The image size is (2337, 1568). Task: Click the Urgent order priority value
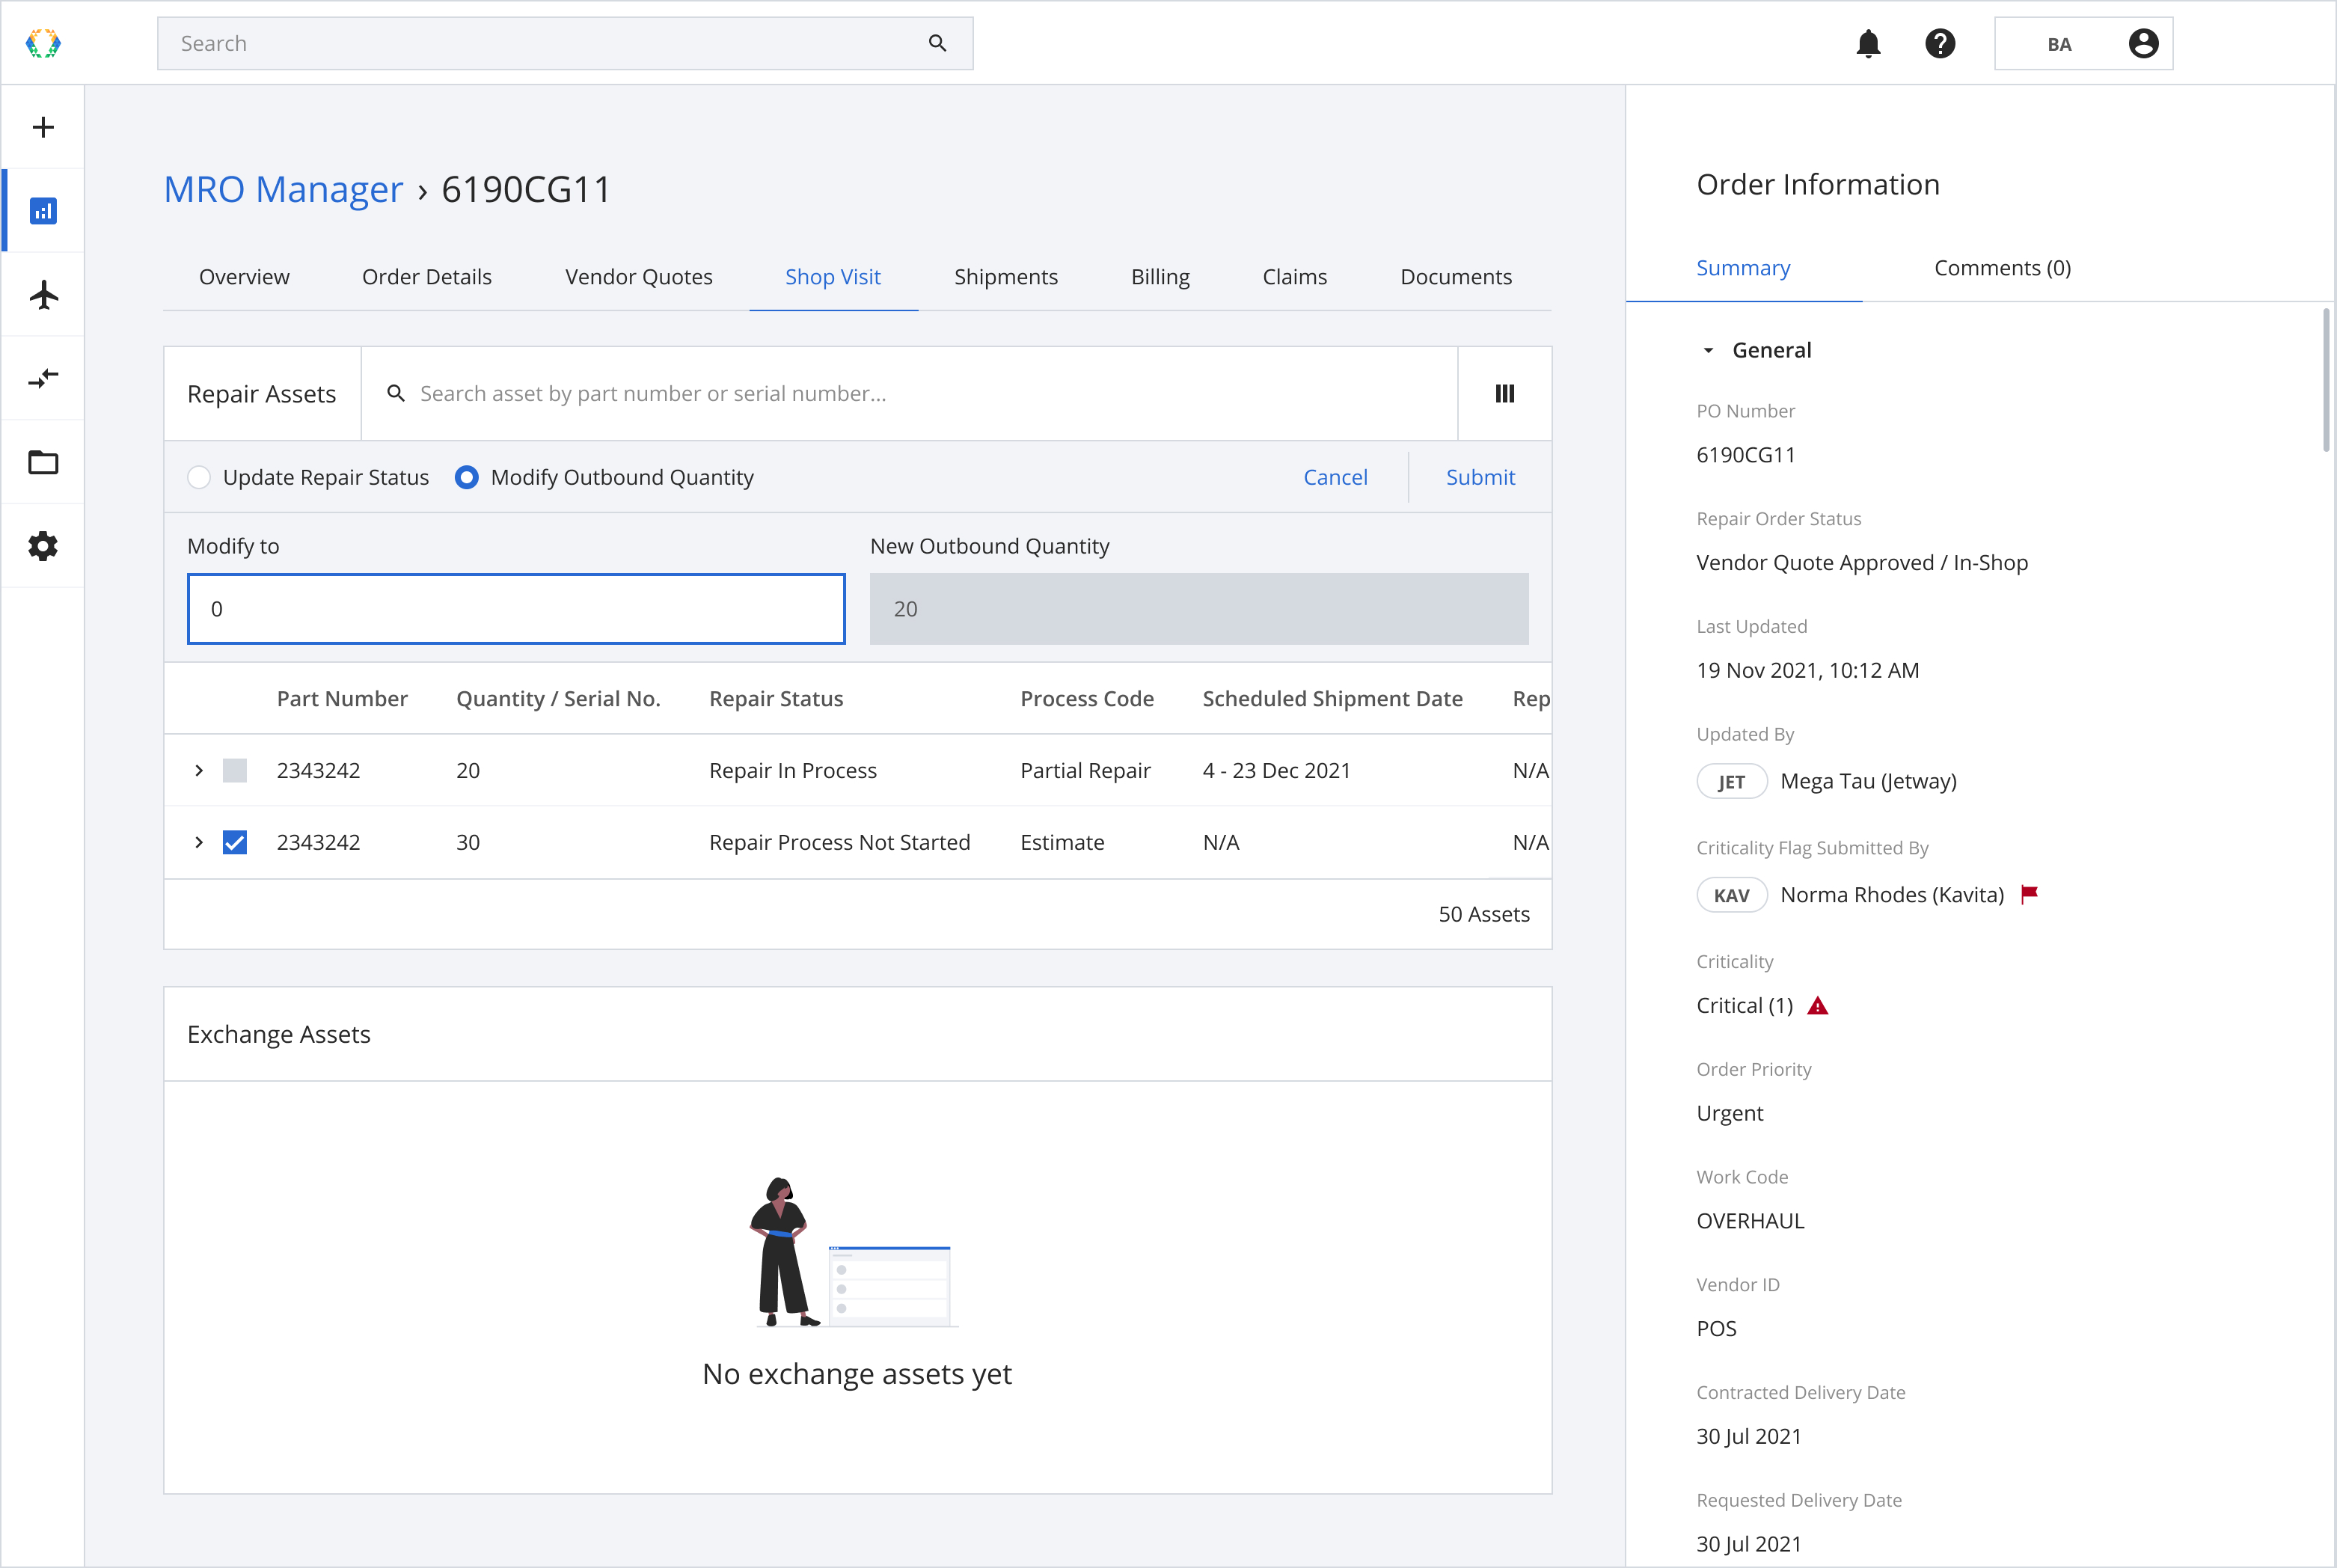(1730, 1113)
